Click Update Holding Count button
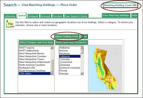143x98 pixels. [67, 37]
